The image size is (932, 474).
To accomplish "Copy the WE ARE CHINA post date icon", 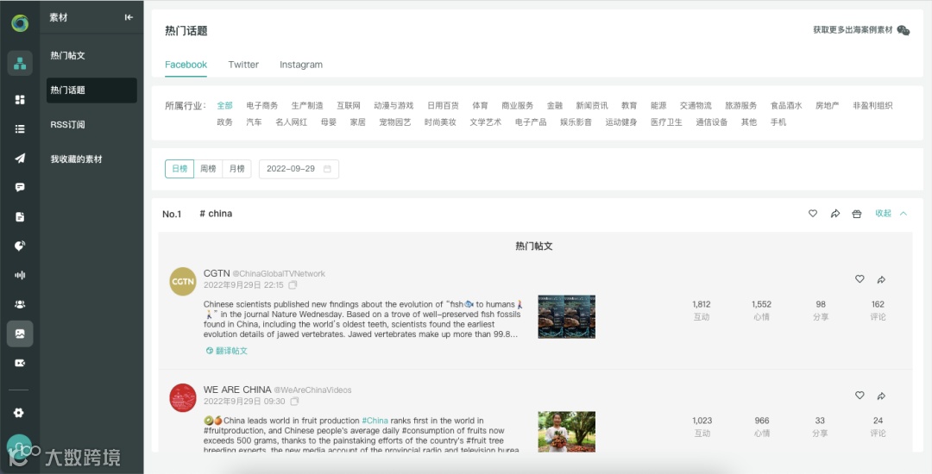I will click(293, 402).
